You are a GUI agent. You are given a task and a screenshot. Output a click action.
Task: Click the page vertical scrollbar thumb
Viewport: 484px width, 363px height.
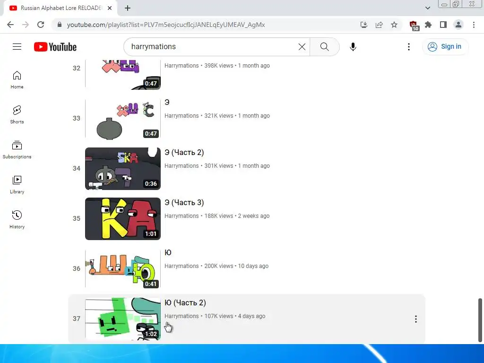480,320
